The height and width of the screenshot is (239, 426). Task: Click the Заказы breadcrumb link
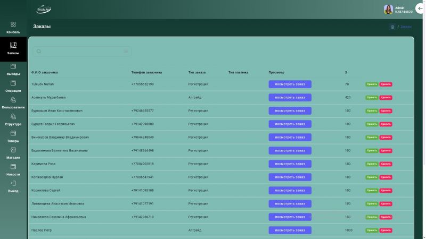click(406, 27)
